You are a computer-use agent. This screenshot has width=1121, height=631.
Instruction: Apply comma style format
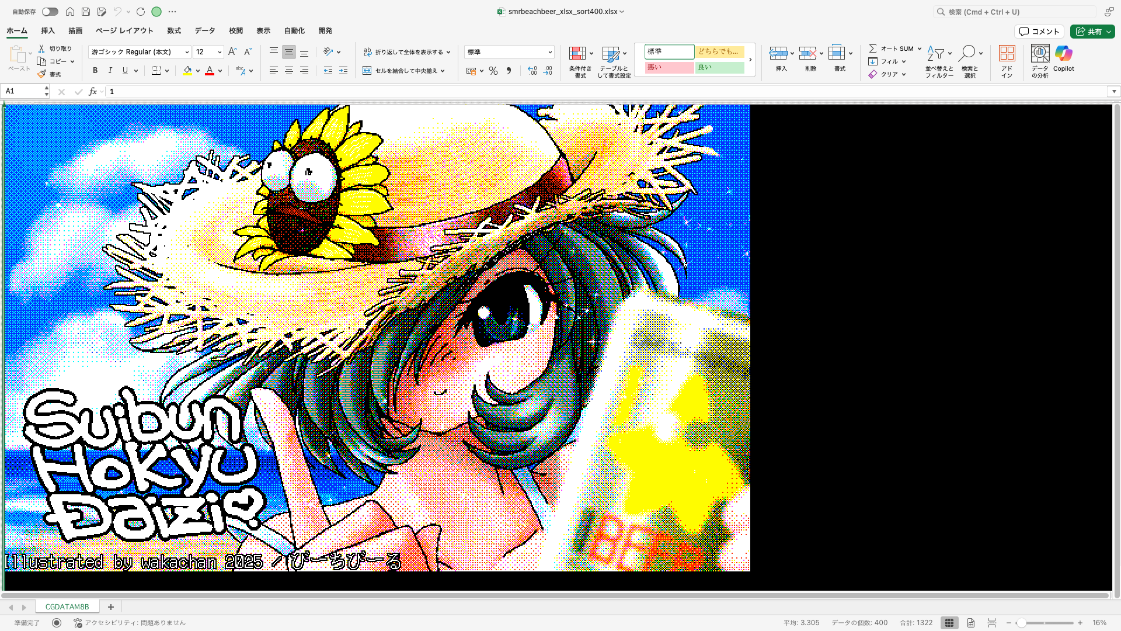coord(509,71)
